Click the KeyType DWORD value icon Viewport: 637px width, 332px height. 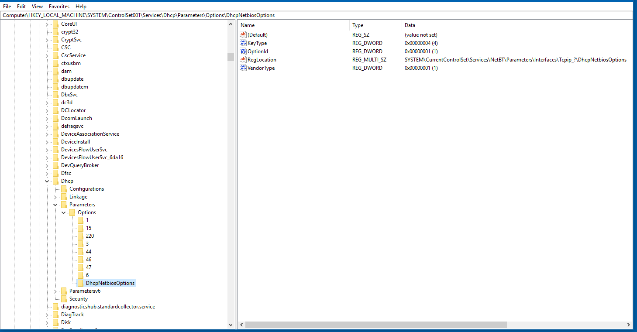point(243,43)
